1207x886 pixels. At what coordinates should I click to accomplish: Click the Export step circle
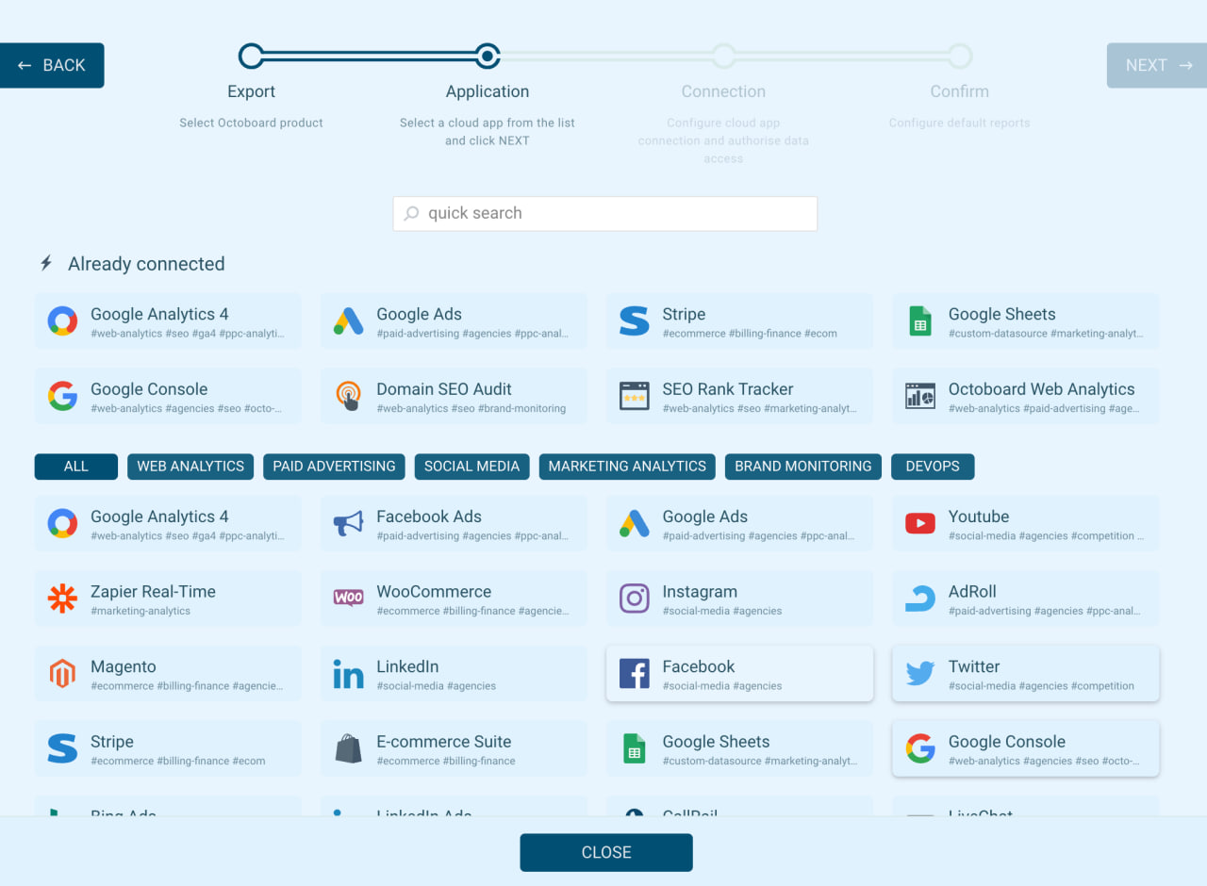[x=251, y=56]
